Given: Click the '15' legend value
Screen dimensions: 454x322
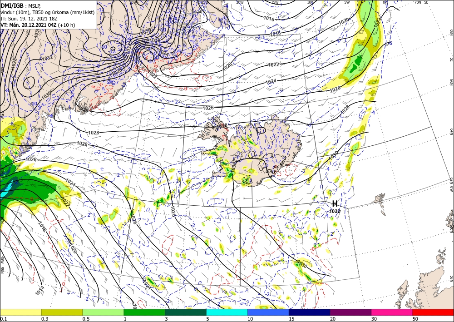Looking at the screenshot, I should (x=291, y=319).
